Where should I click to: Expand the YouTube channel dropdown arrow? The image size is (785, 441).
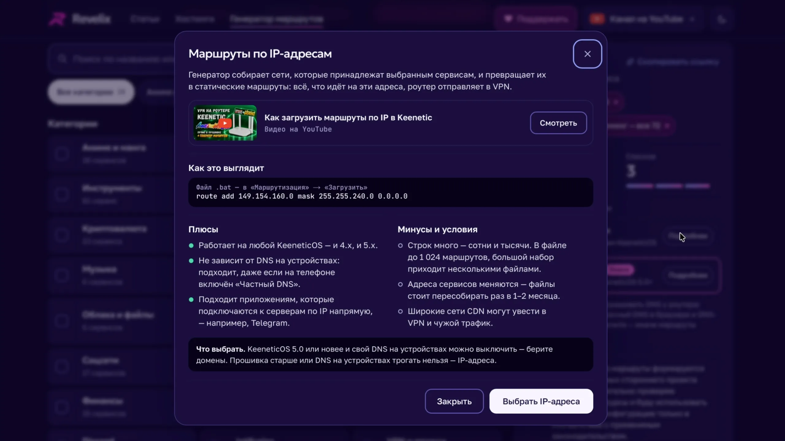(x=692, y=19)
